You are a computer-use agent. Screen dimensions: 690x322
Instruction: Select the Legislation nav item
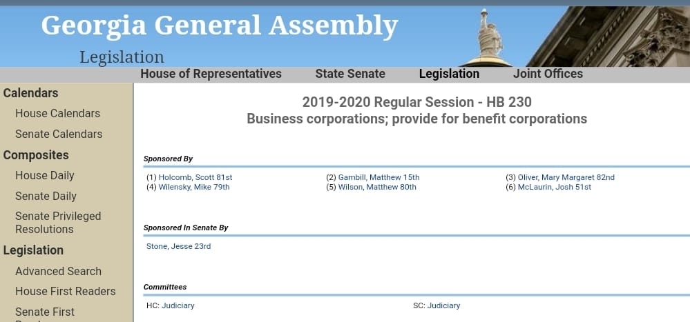(449, 74)
